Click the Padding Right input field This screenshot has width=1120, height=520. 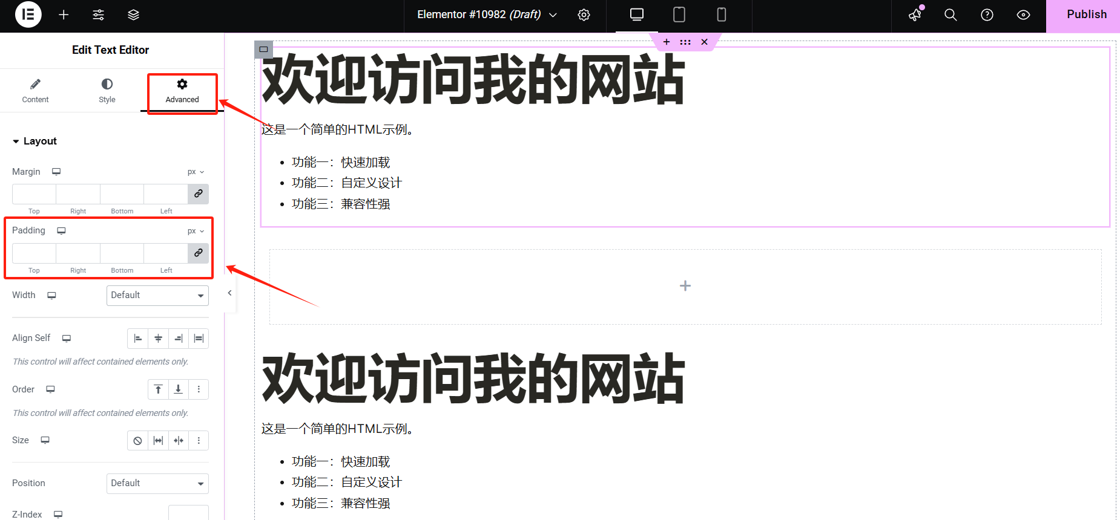tap(78, 253)
